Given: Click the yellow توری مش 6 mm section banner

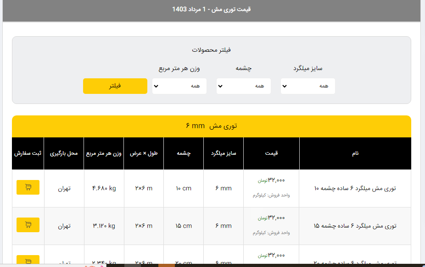Looking at the screenshot, I should [x=211, y=126].
